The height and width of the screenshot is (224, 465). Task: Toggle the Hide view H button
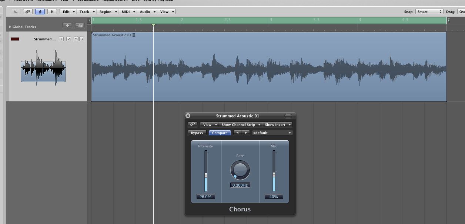point(52,11)
